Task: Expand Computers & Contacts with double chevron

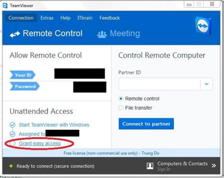Action: click(x=214, y=166)
